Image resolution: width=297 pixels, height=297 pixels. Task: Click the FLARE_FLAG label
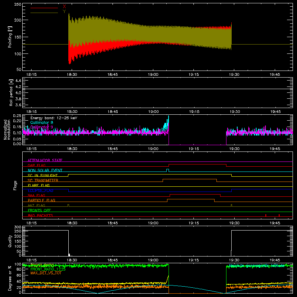pos(39,185)
